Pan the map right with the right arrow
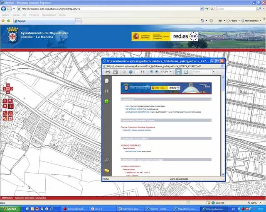The height and width of the screenshot is (212, 266). pyautogui.click(x=12, y=89)
